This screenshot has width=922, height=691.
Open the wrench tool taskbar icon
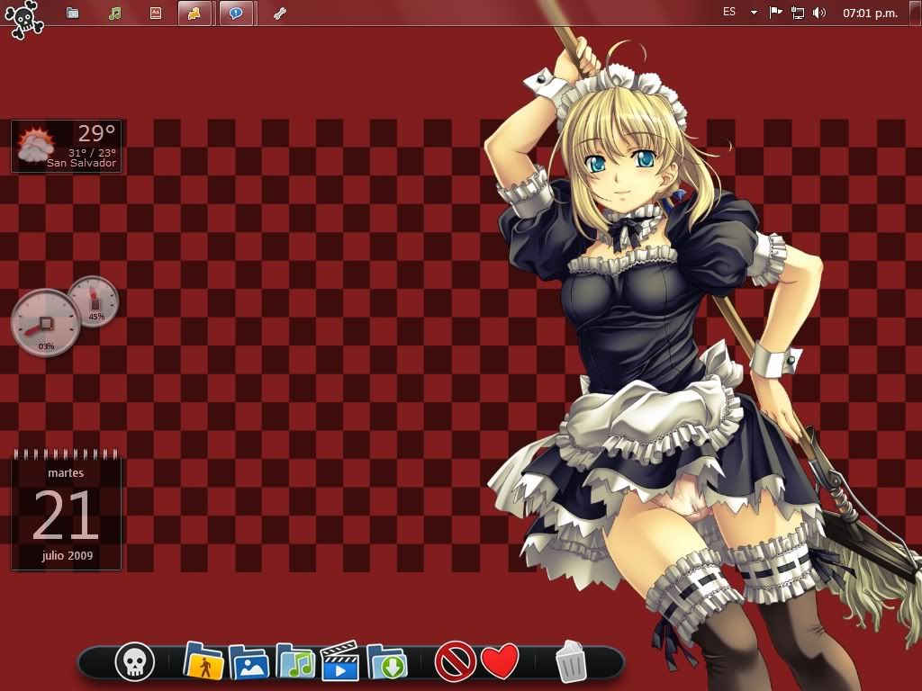pyautogui.click(x=279, y=13)
